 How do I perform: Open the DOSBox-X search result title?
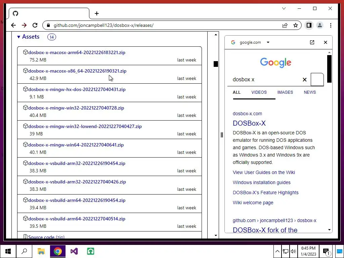[249, 123]
